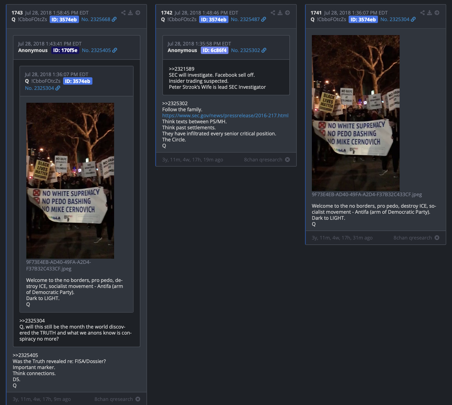
Task: Open nested protest image thumbnail in post 1743
Action: point(70,181)
